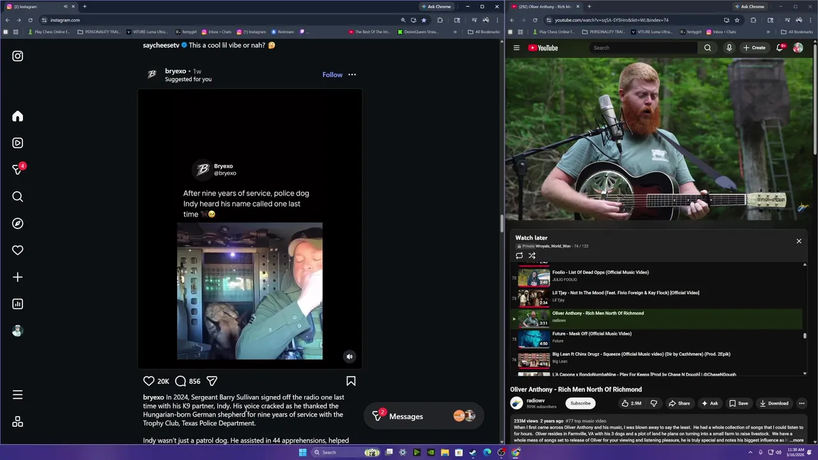Search YouTube with voice microphone
Viewport: 818px width, 460px height.
tap(729, 48)
